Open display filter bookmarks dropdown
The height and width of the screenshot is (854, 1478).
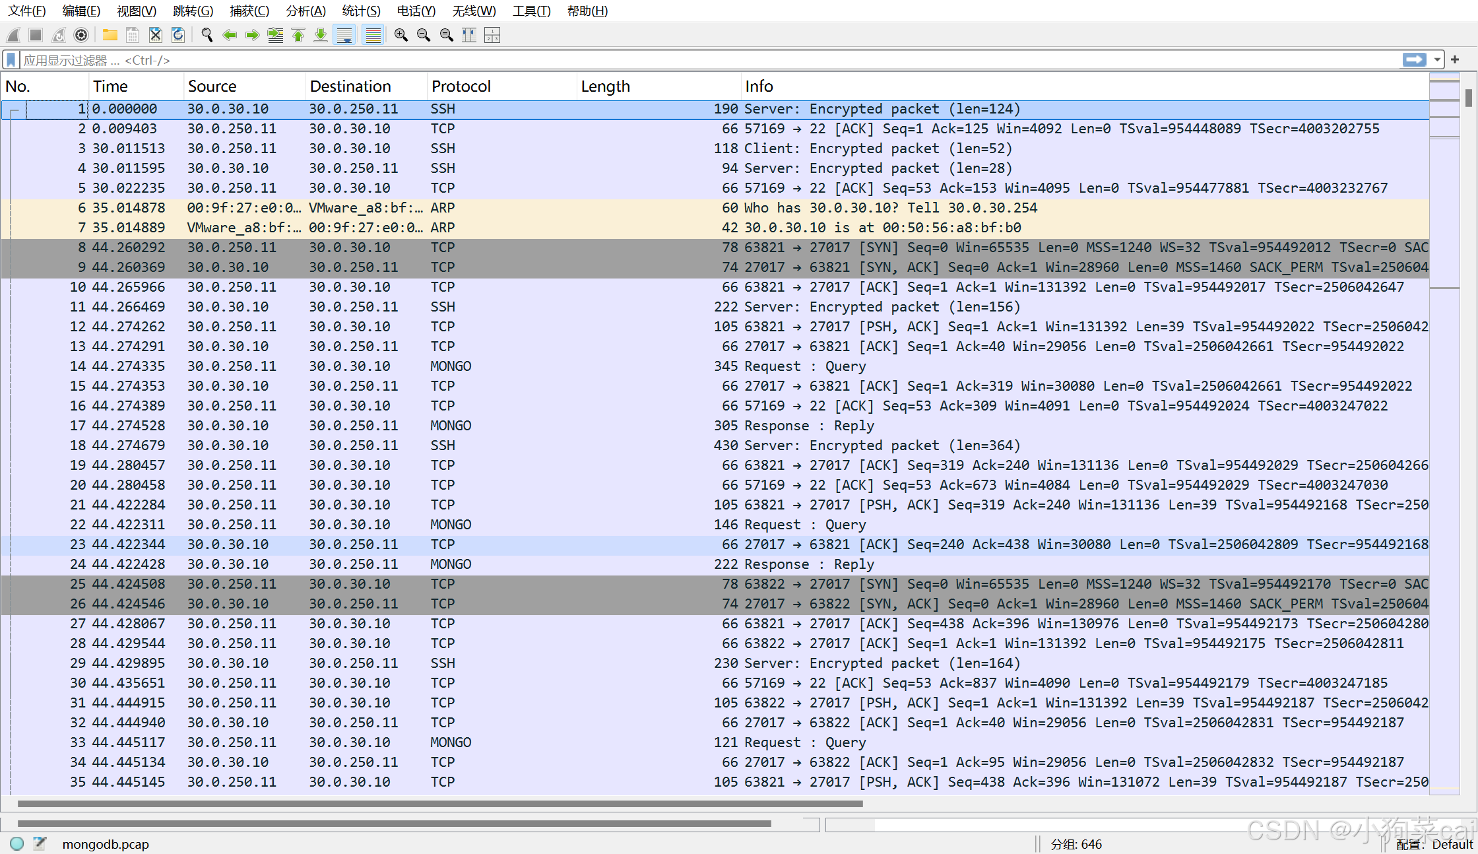11,60
